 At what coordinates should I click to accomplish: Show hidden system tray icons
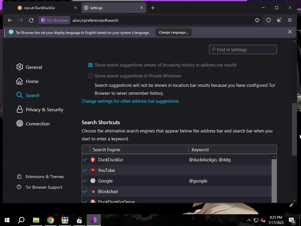click(x=249, y=220)
